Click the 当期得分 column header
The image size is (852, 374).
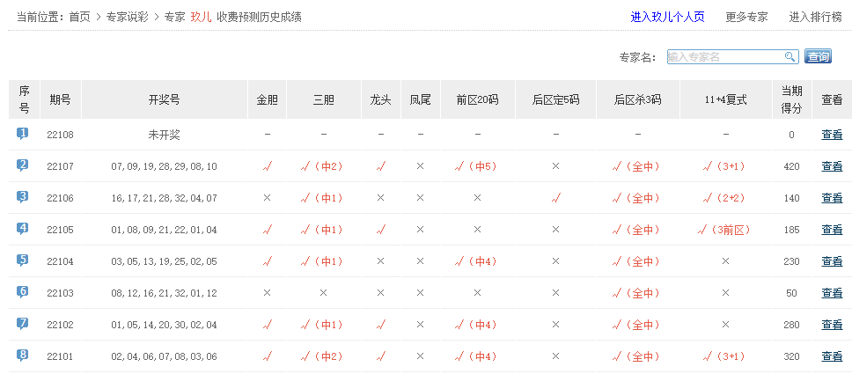click(x=791, y=99)
